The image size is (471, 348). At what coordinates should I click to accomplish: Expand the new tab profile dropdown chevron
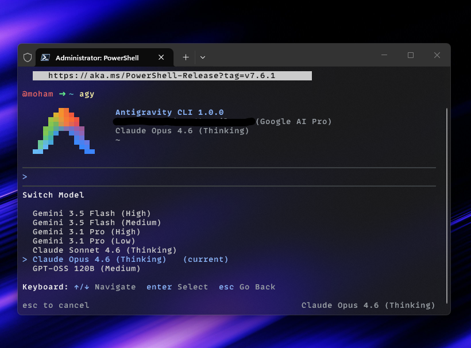click(203, 57)
